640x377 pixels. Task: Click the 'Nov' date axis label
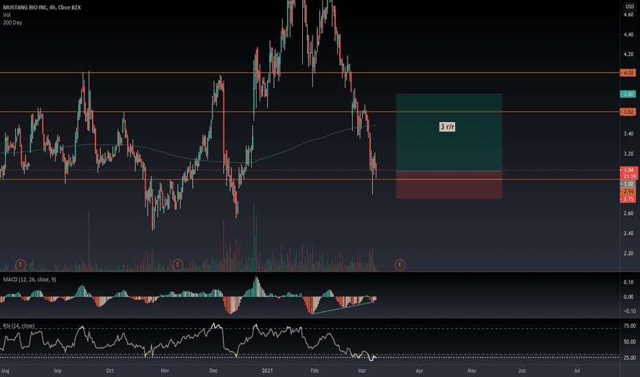165,371
